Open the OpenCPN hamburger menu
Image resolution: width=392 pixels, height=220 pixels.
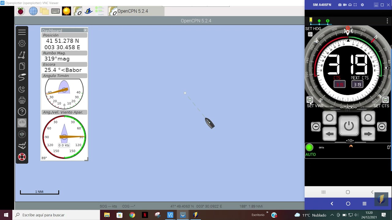(x=22, y=32)
